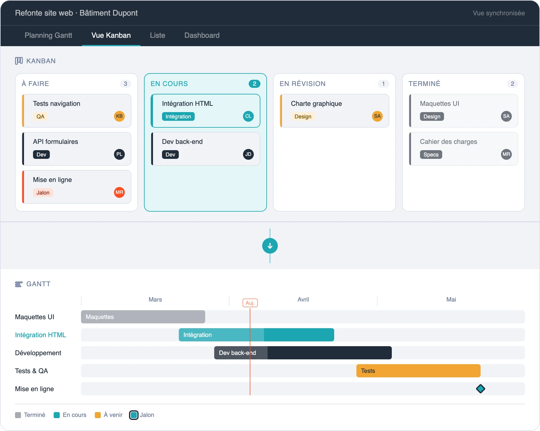Click the Vue synchronisée link

[x=499, y=13]
